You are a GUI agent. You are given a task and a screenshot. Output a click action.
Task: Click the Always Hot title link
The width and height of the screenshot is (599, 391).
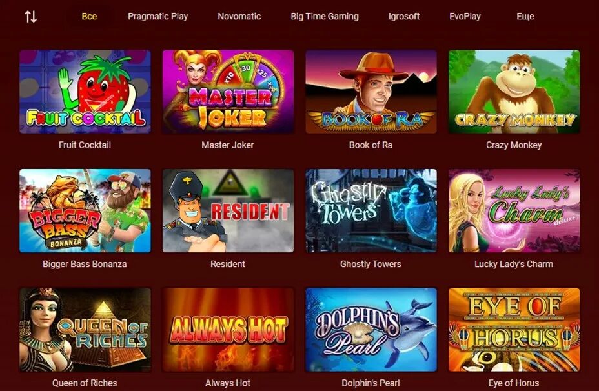(x=228, y=383)
